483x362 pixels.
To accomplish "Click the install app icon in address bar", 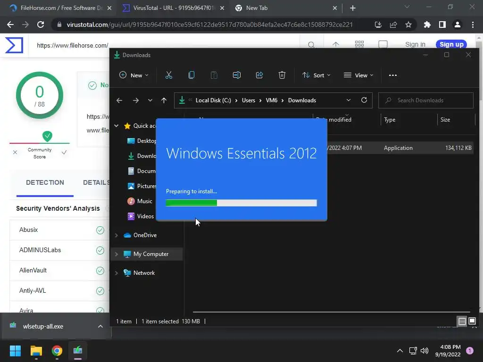I will [x=378, y=25].
